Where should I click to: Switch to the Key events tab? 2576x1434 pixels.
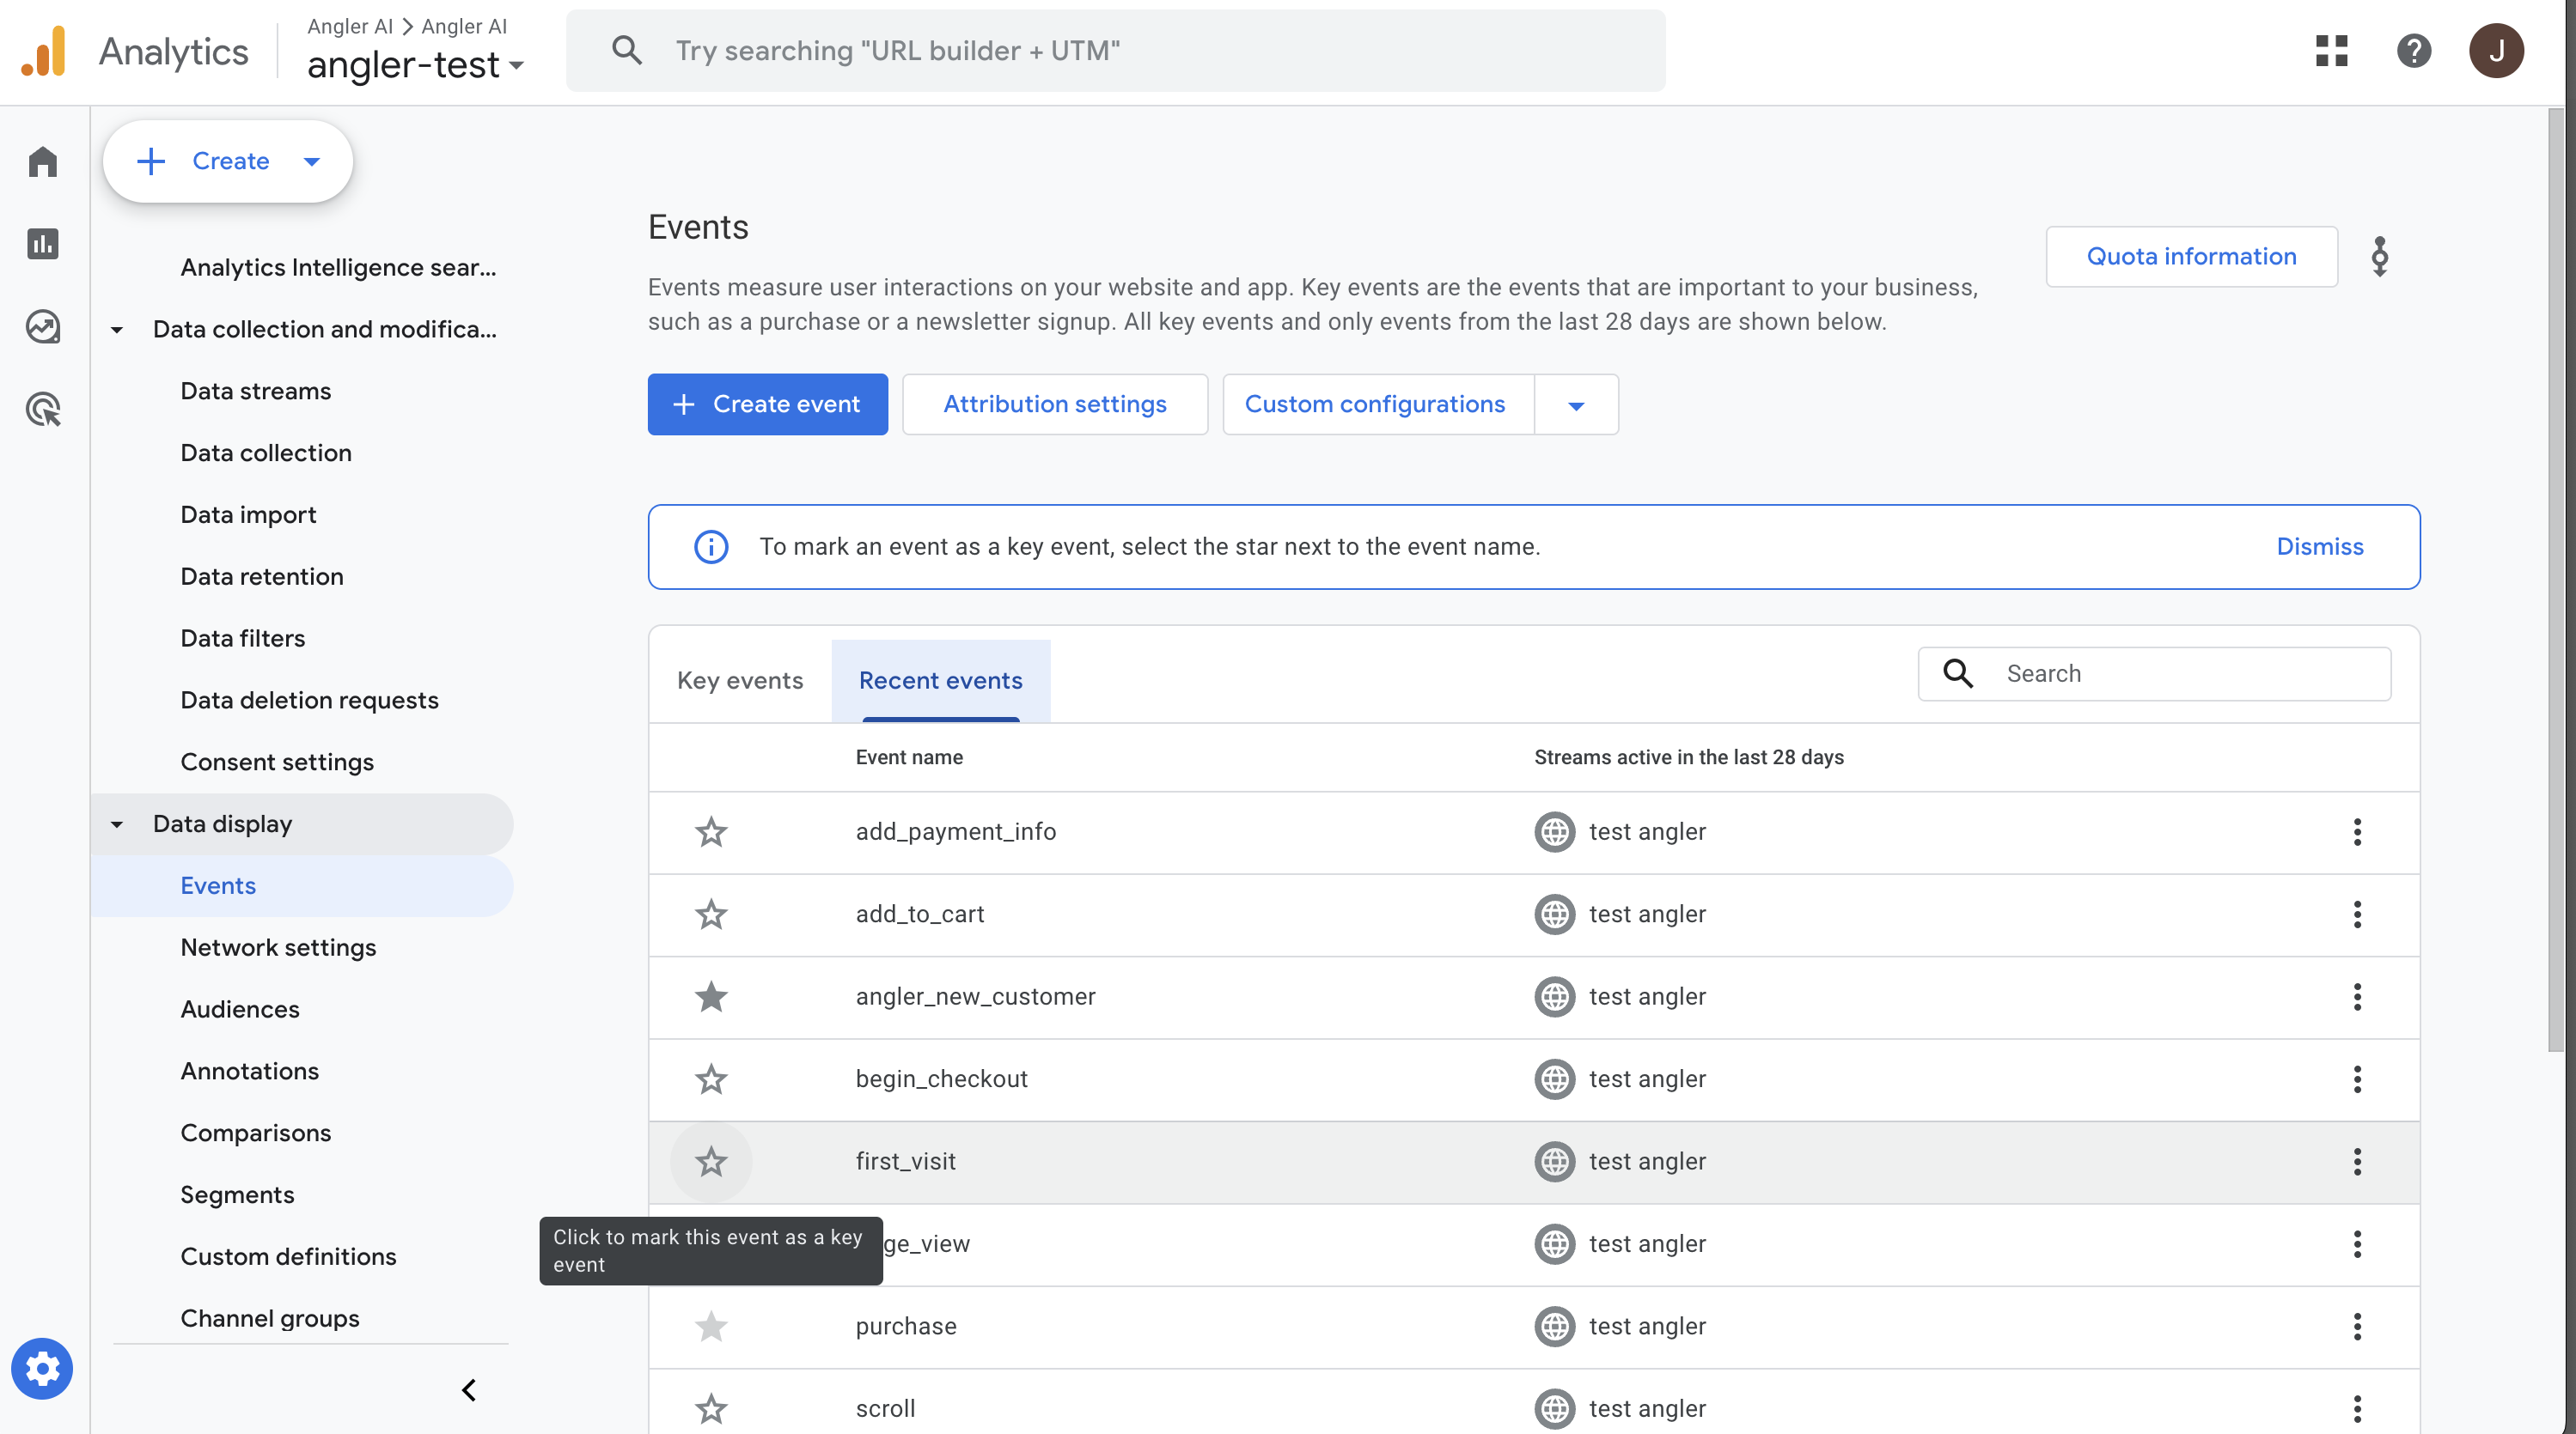pos(740,681)
